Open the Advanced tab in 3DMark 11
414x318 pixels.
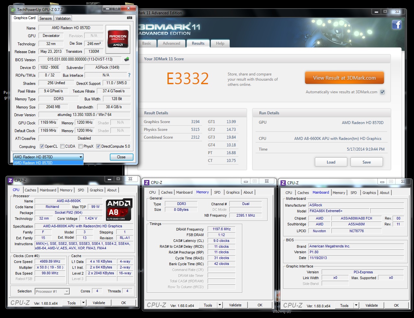click(x=171, y=43)
